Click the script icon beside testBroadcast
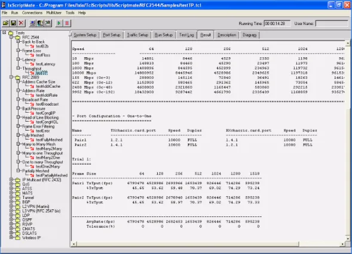Screen dimensions: 352x254 click(32, 104)
